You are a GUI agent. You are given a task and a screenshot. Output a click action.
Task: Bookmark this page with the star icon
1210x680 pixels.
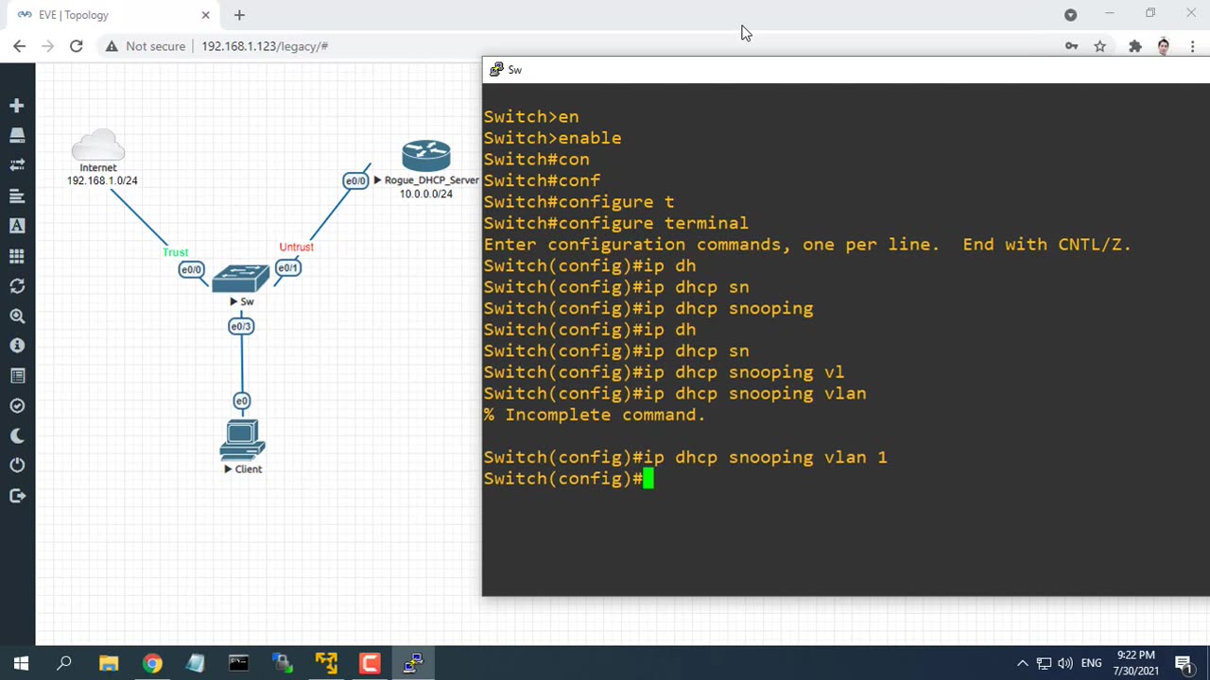coord(1100,46)
